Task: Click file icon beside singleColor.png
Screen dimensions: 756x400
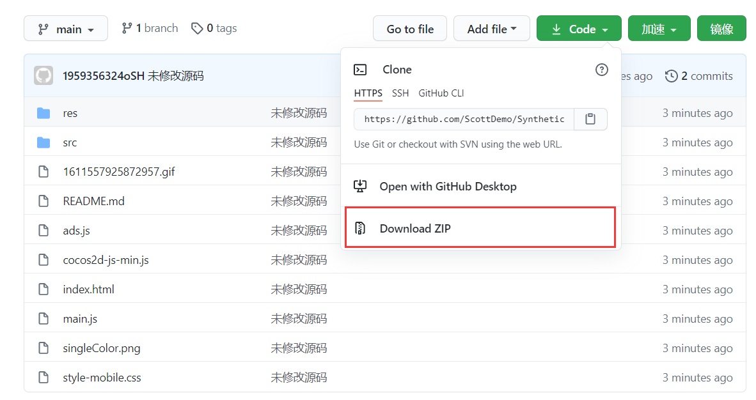Action: tap(43, 348)
